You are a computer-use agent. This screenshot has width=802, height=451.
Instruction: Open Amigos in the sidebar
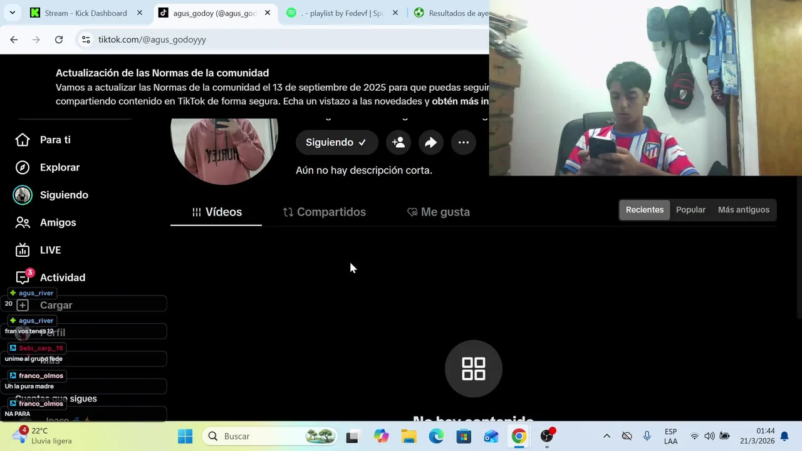(x=45, y=222)
